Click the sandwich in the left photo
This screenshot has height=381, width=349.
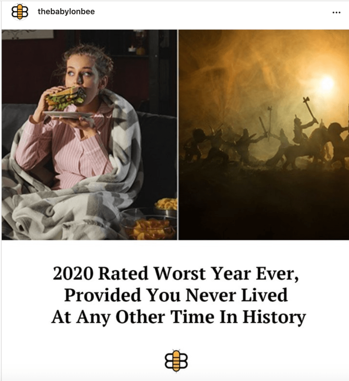65,98
